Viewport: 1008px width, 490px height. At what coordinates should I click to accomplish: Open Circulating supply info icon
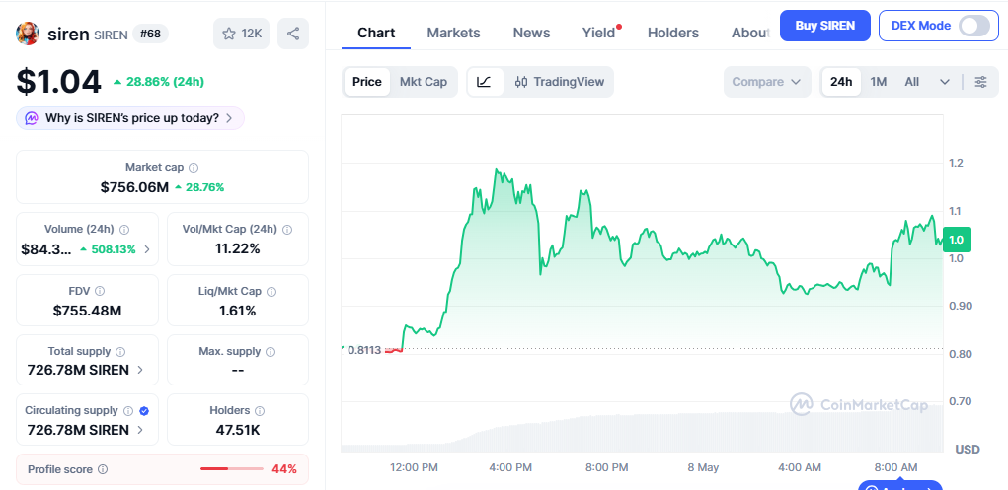point(128,411)
